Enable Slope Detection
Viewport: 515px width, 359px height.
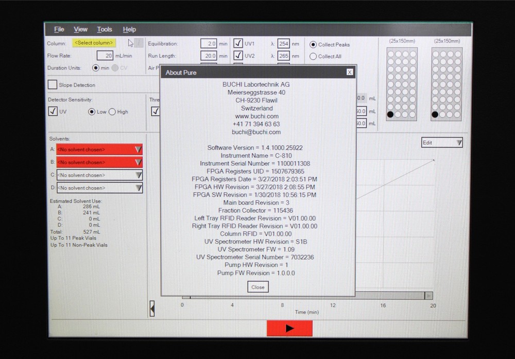point(52,84)
